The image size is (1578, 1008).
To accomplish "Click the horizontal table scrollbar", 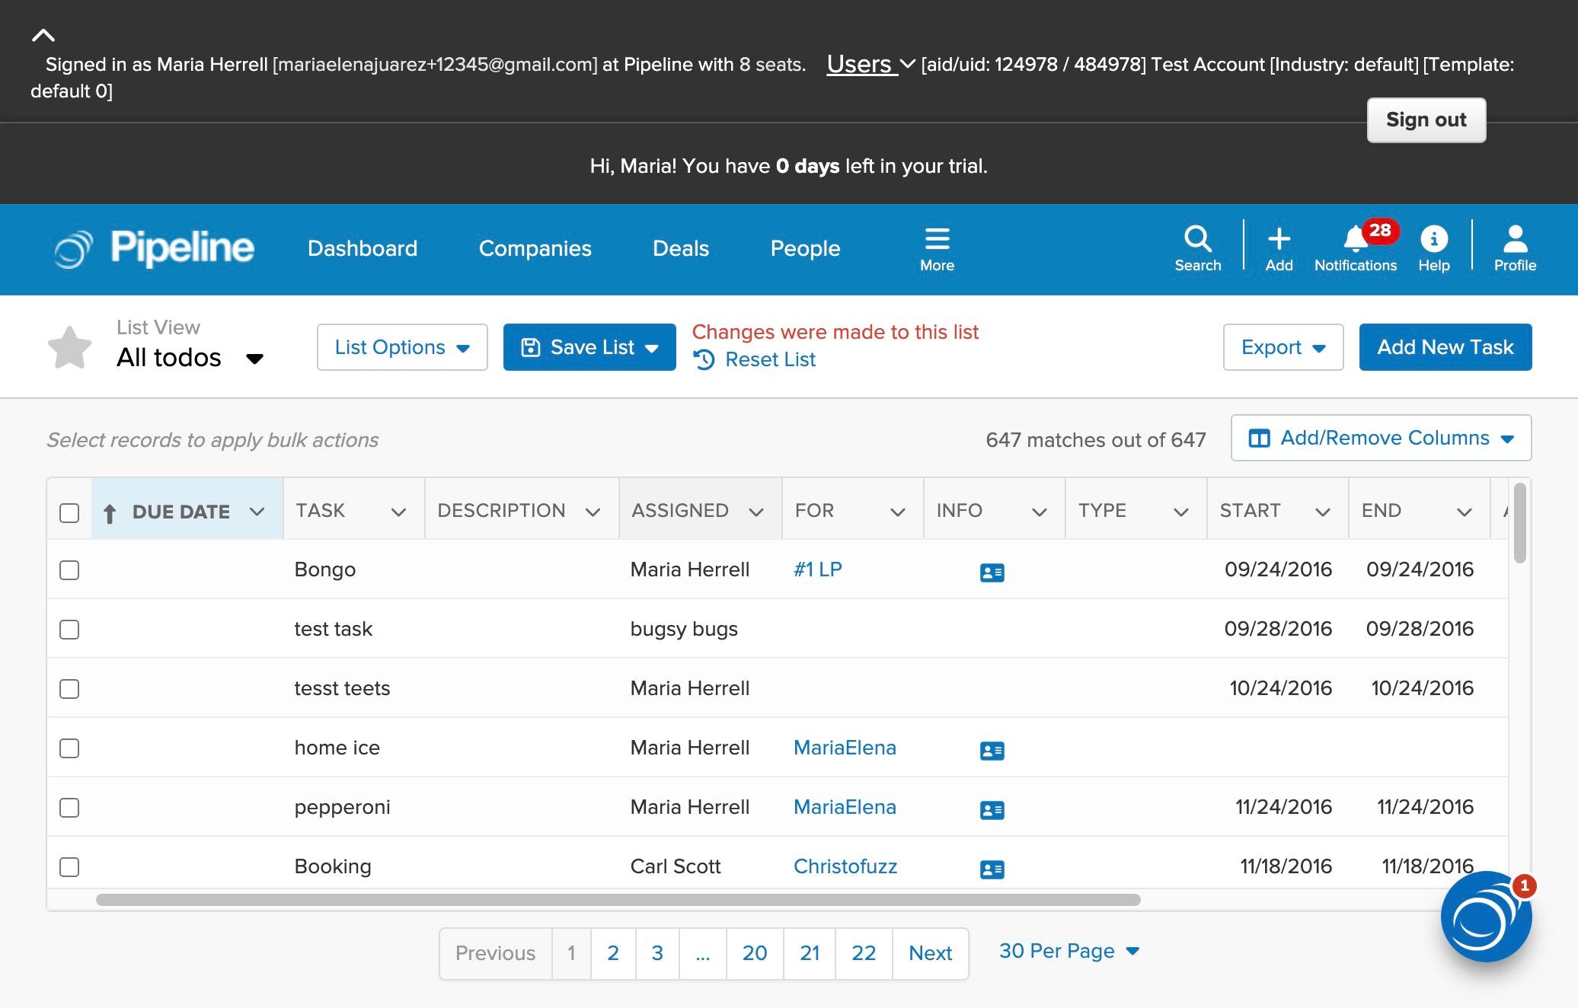I will (x=617, y=900).
